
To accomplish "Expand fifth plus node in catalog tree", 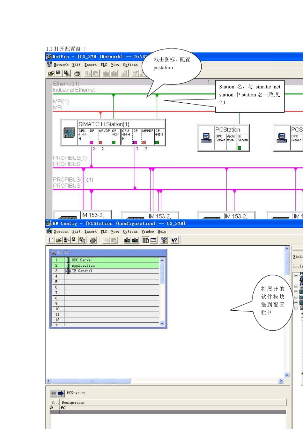I will point(296,302).
